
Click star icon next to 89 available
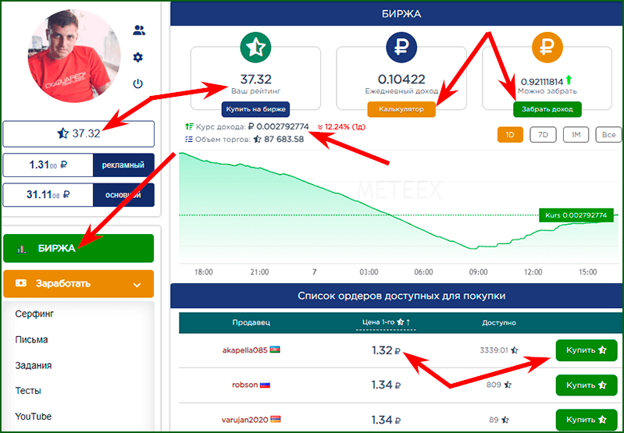pos(505,420)
